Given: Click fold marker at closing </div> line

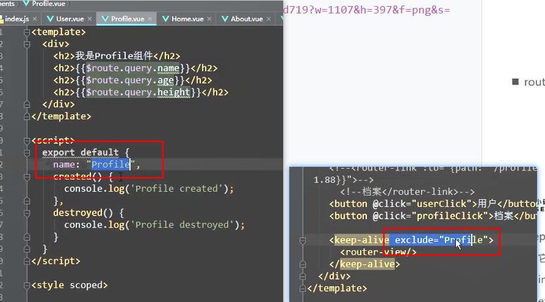Looking at the screenshot, I should 27,104.
